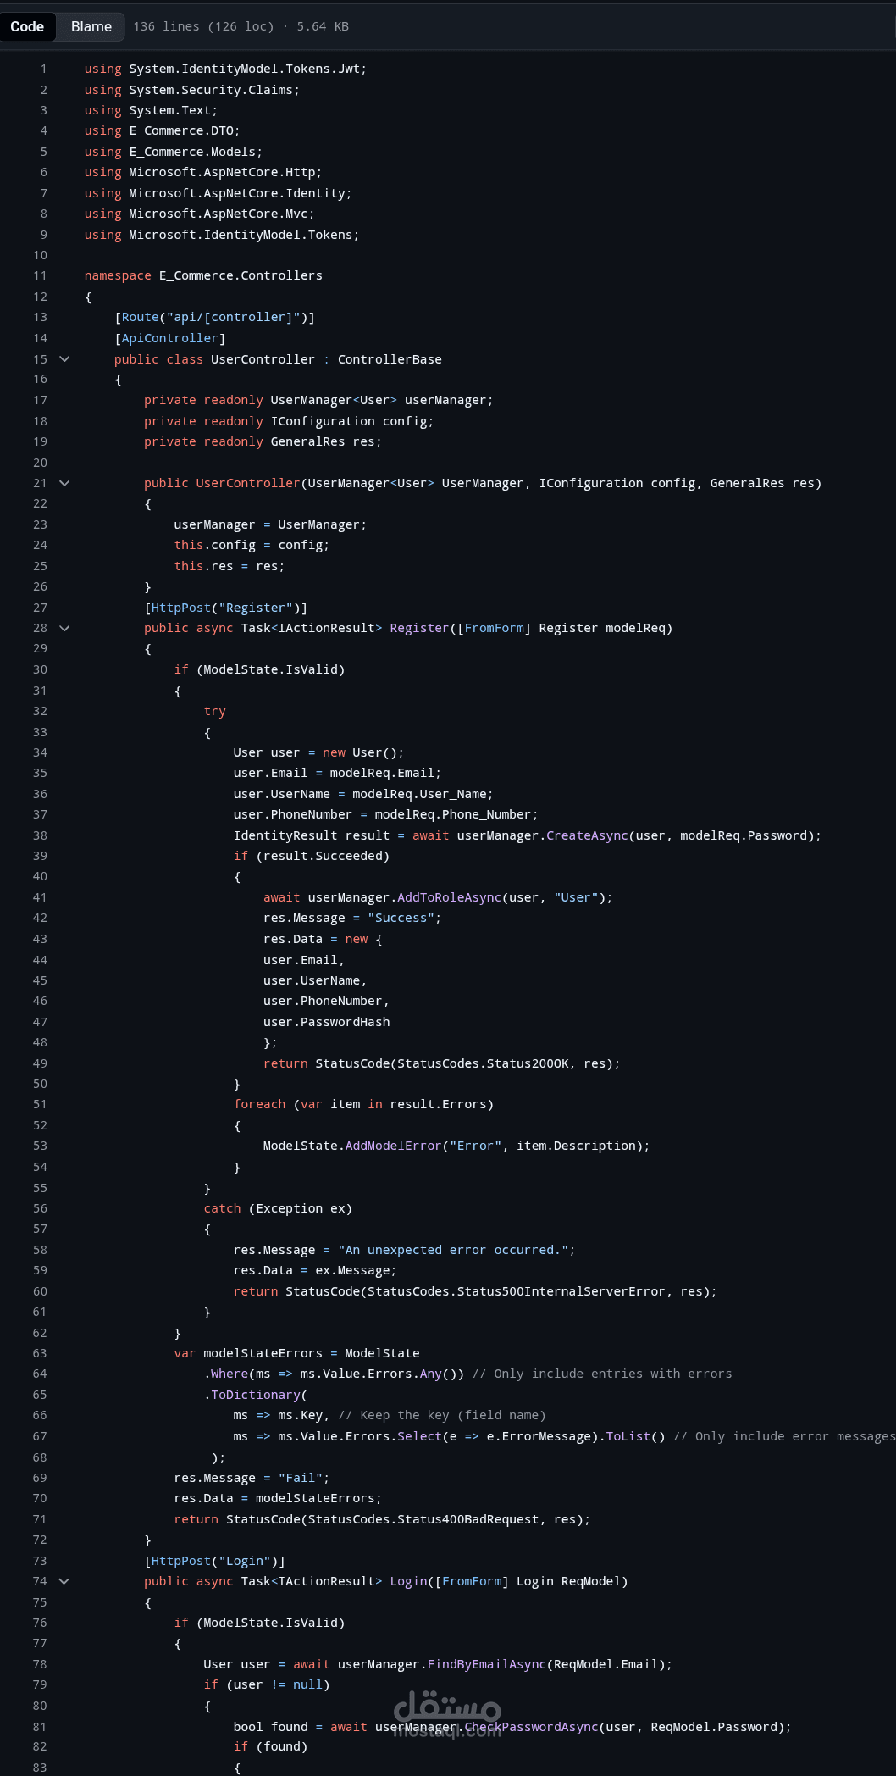Select the Code tab
This screenshot has width=896, height=1776.
27,26
